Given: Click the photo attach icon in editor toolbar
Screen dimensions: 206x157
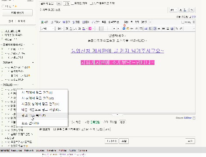Looking at the screenshot, I should 45,22.
